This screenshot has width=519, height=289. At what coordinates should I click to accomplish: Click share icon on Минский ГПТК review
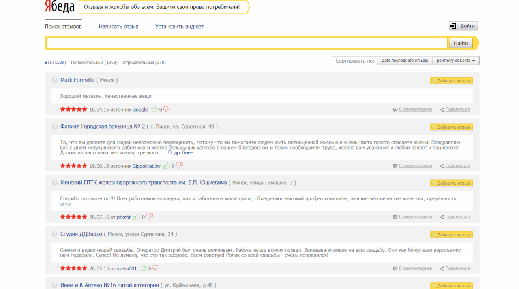pyautogui.click(x=442, y=217)
